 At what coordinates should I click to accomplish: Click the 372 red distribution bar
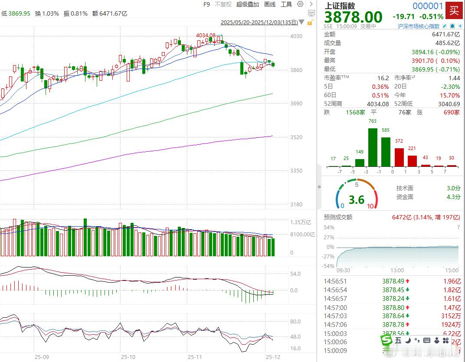click(399, 157)
